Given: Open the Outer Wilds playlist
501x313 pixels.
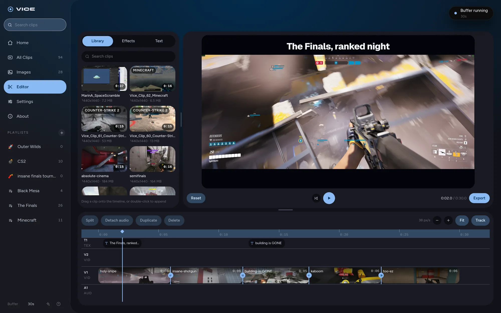Looking at the screenshot, I should [x=35, y=146].
